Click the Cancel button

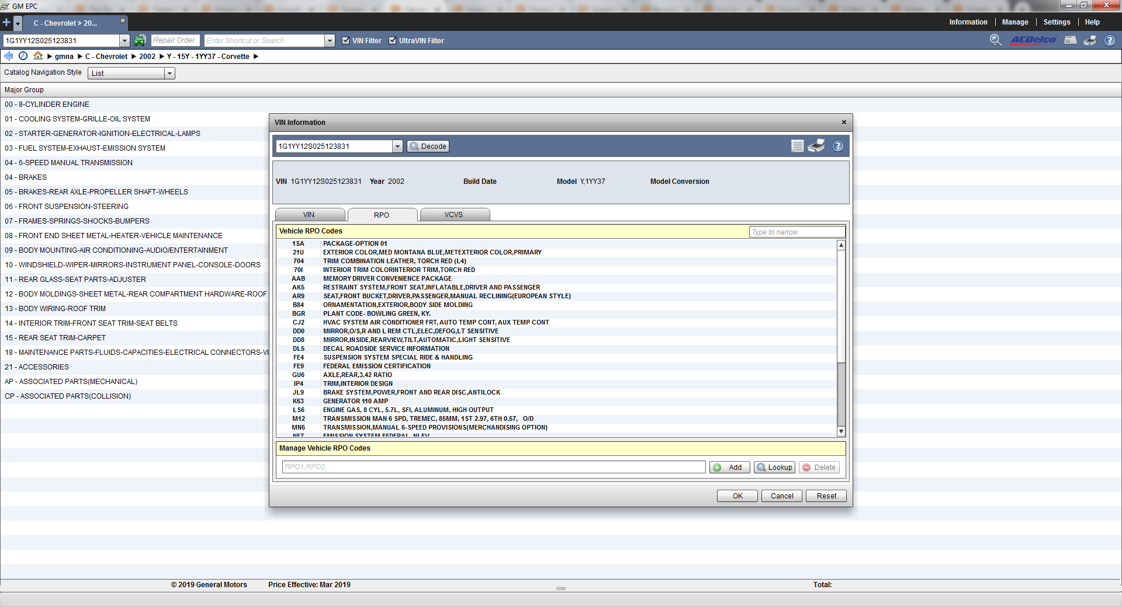[x=782, y=496]
